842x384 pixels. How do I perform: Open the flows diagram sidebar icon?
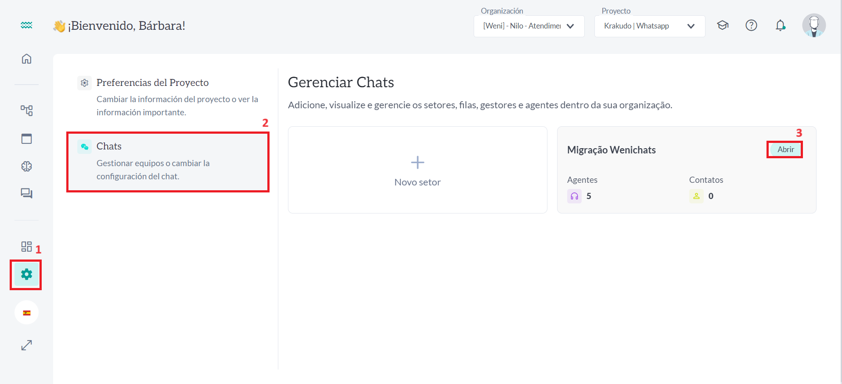pyautogui.click(x=26, y=110)
